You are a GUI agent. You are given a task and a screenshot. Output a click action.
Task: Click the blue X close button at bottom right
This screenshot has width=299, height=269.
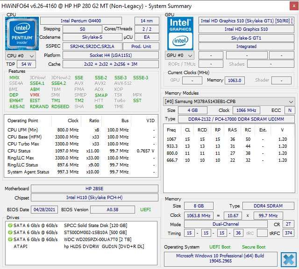pyautogui.click(x=289, y=260)
